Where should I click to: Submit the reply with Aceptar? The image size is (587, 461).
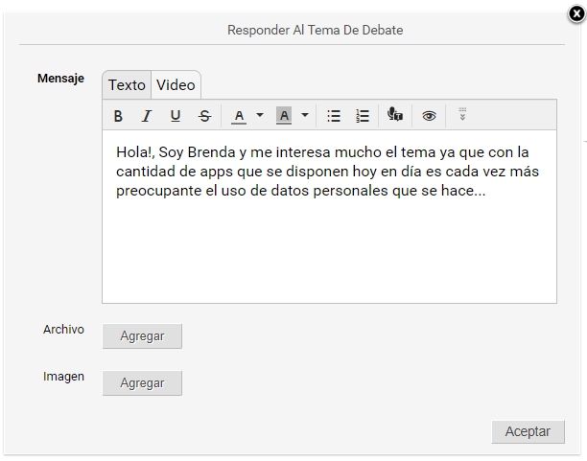click(528, 431)
